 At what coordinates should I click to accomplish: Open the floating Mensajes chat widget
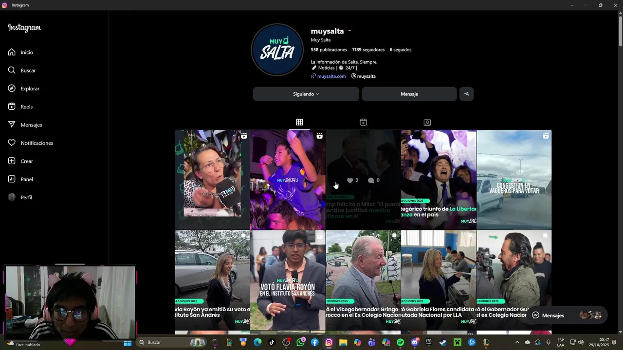click(x=567, y=315)
